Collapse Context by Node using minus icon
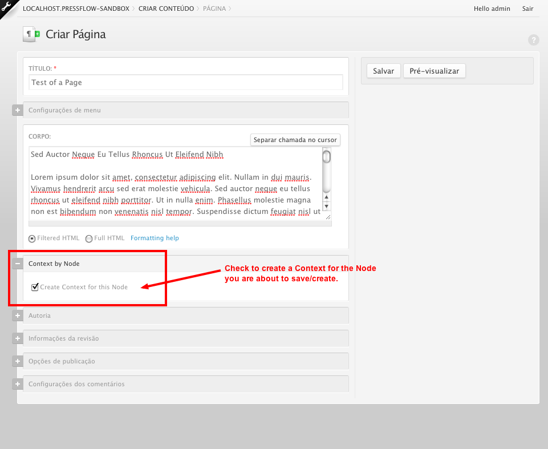 pyautogui.click(x=18, y=264)
